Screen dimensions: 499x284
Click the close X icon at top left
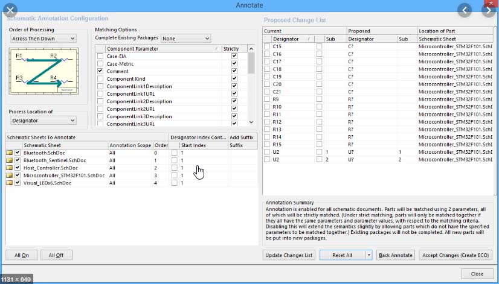click(10, 10)
